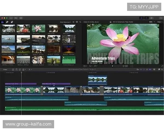This screenshot has width=164, height=131.
Task: Click the search magnifier in browser
Action: (80, 22)
